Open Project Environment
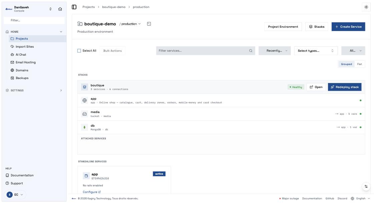 pyautogui.click(x=283, y=27)
